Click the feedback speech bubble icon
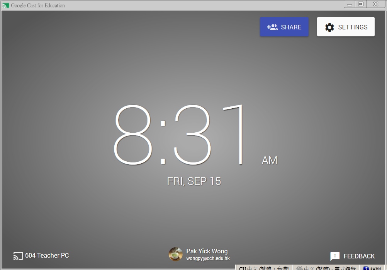 coord(335,256)
